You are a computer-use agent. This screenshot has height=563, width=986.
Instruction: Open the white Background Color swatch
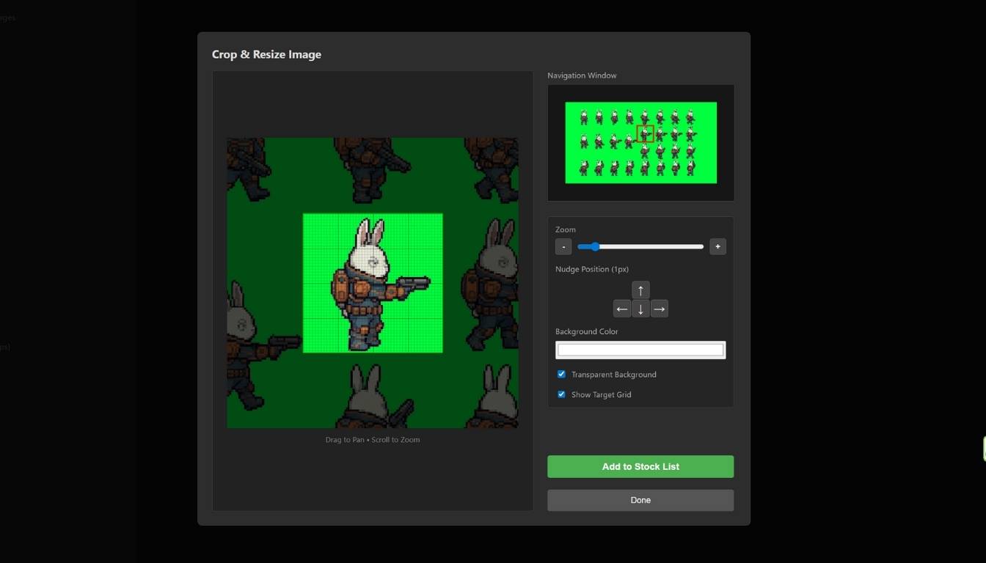pyautogui.click(x=640, y=350)
